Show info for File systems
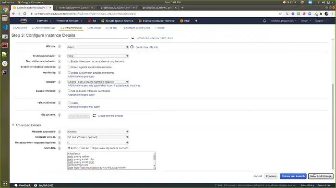This screenshot has height=188, width=336. point(60,115)
